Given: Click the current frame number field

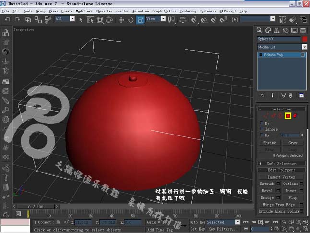Looking at the screenshot, I should coord(260,229).
